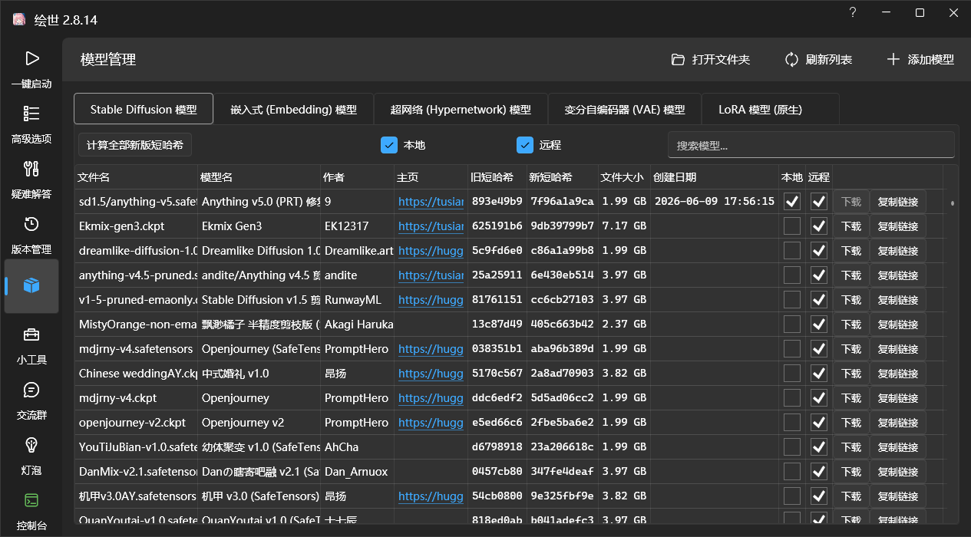Image resolution: width=971 pixels, height=537 pixels.
Task: Open 控制台 console sidebar icon
Action: click(x=31, y=500)
